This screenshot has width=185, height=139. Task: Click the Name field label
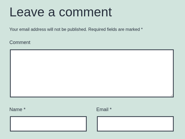click(16, 109)
